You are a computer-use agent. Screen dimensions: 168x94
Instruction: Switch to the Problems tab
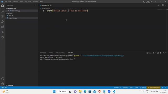point(43,53)
